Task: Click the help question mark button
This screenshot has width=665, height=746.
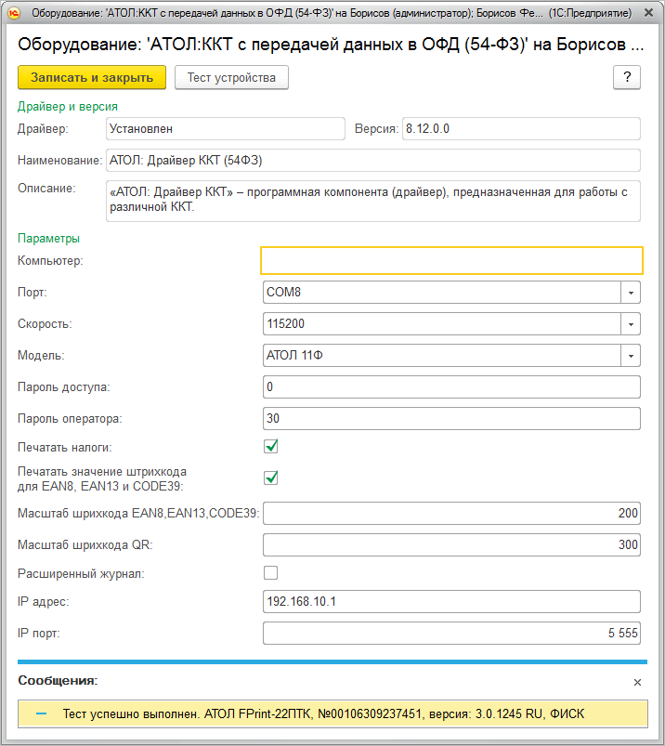Action: pos(627,77)
